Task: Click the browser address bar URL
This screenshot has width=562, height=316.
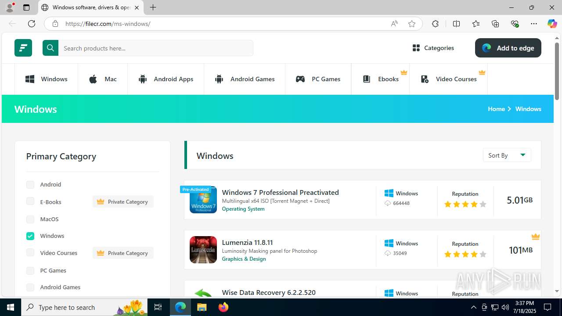Action: tap(108, 24)
